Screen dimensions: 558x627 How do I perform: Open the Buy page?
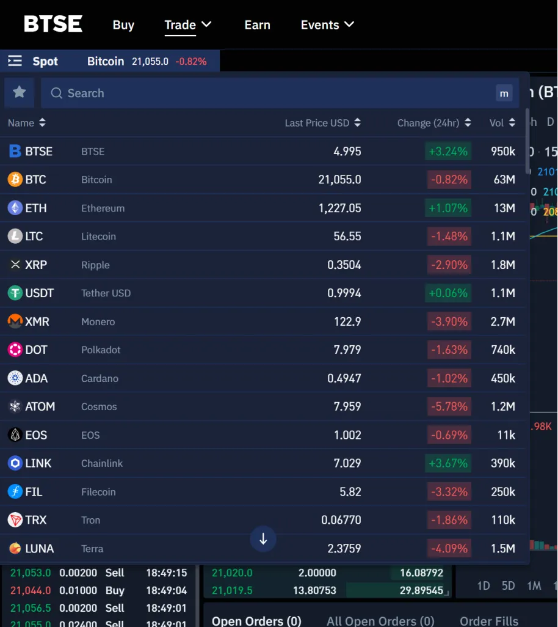[x=123, y=25]
